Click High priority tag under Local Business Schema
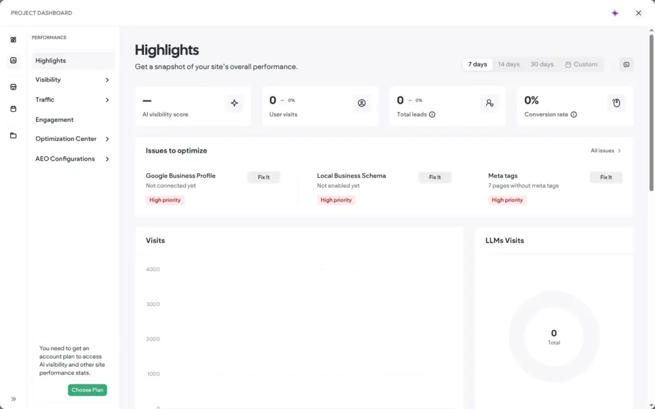The image size is (655, 409). 336,200
